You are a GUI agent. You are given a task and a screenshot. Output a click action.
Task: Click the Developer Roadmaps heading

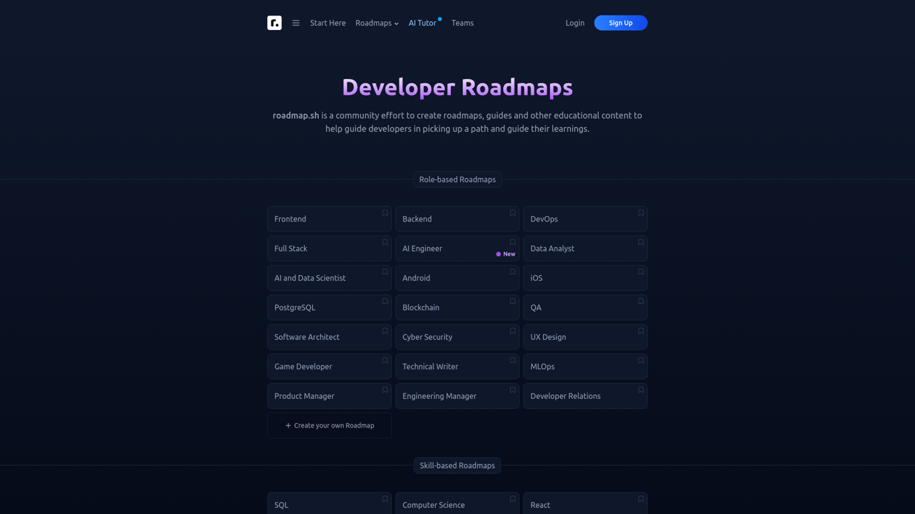457,87
